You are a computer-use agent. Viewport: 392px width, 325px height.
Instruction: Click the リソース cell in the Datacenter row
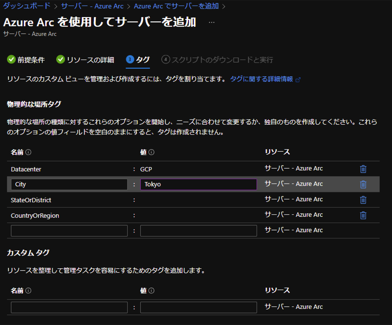(294, 168)
